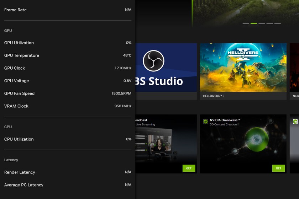This screenshot has width=299, height=199.
Task: Click the 0% GPU utilization value
Action: 128,43
